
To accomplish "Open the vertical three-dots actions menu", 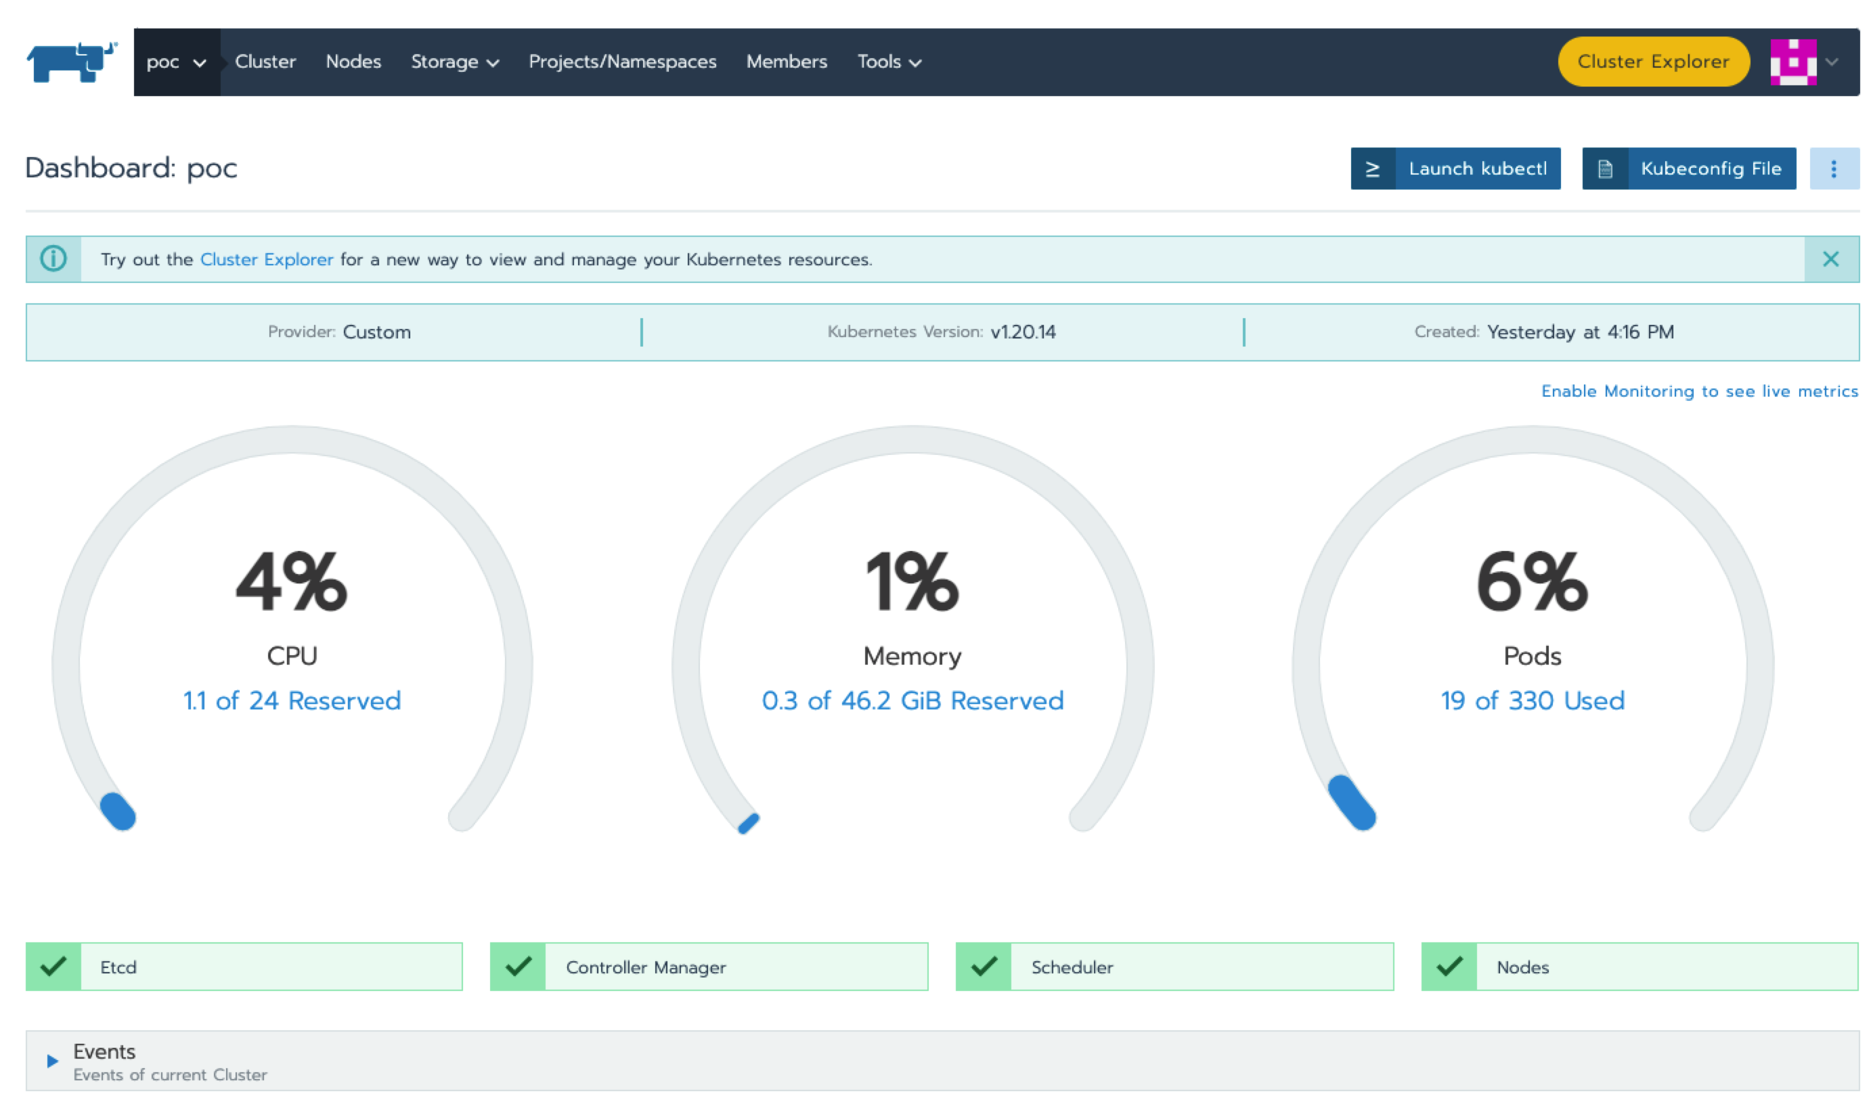I will click(1833, 169).
